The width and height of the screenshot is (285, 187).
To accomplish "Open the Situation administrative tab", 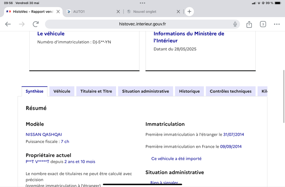I will click(146, 91).
